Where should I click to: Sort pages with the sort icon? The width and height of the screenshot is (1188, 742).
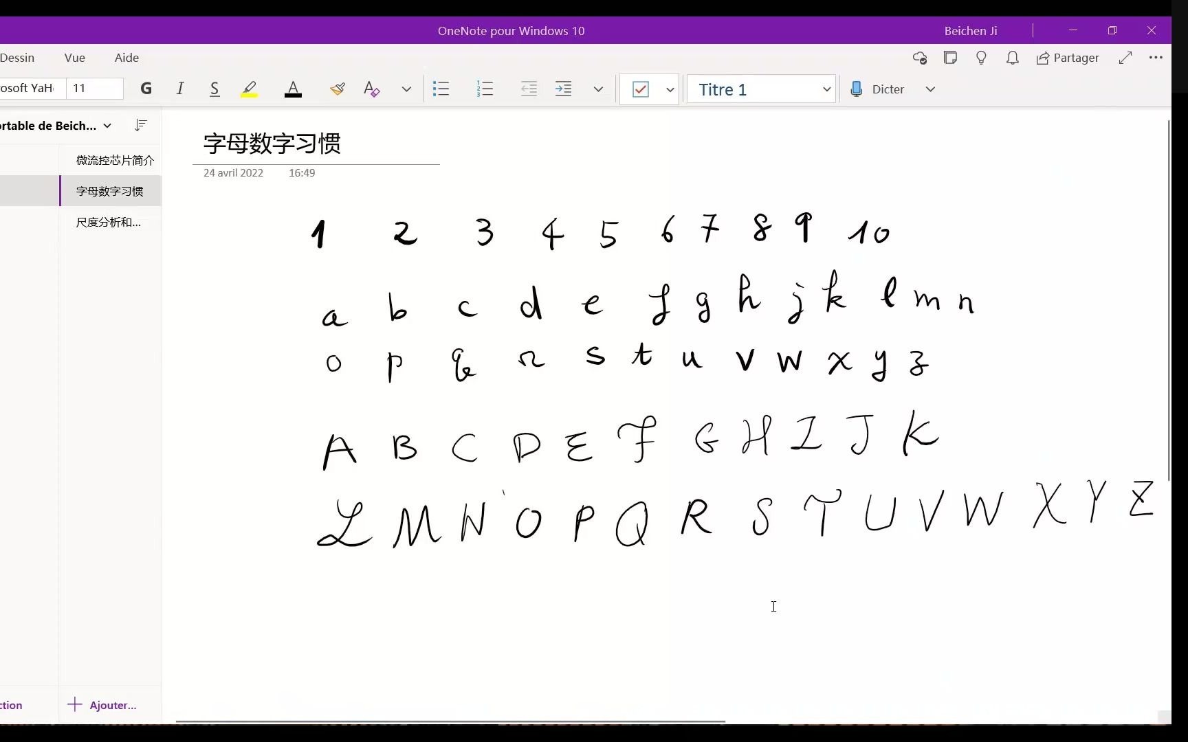coord(141,125)
